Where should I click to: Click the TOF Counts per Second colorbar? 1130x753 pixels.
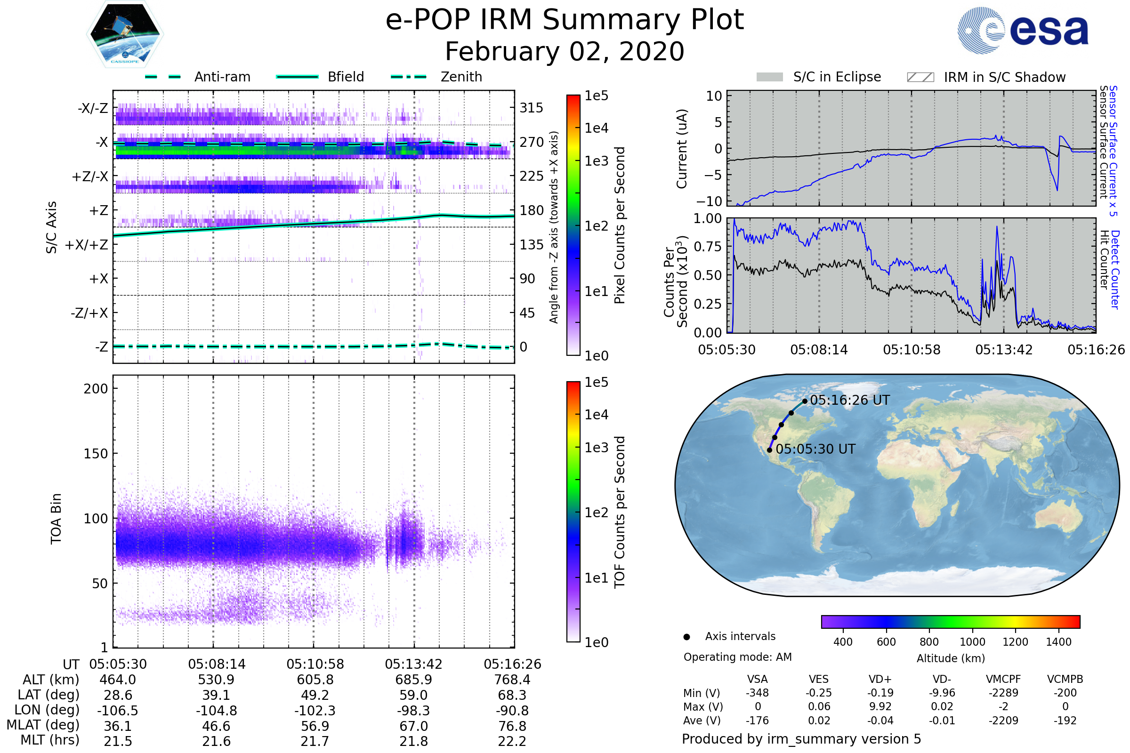pos(573,512)
